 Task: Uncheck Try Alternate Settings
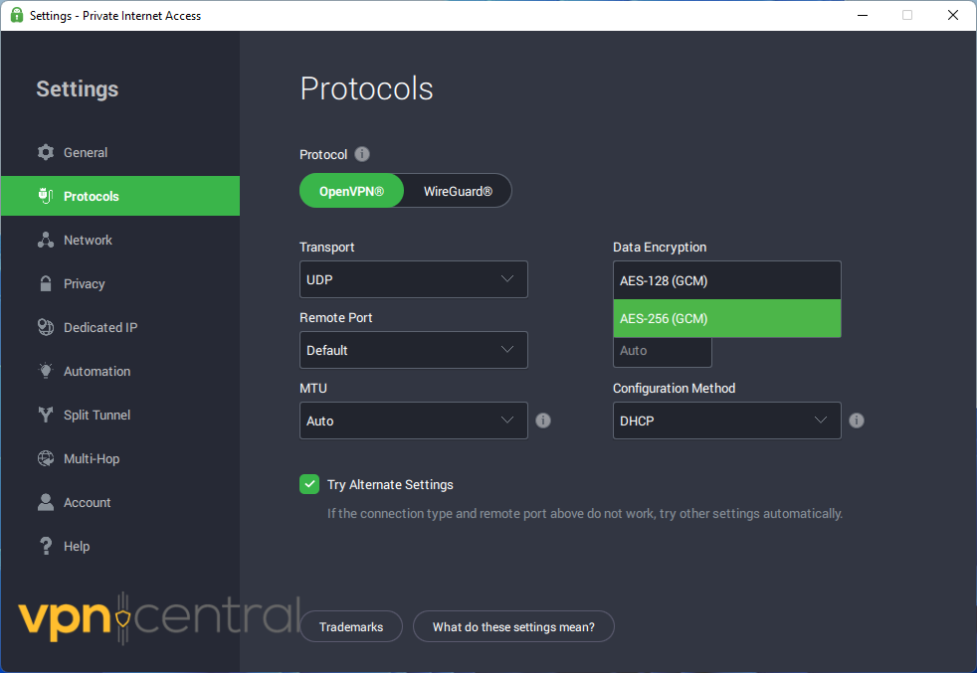click(x=309, y=484)
